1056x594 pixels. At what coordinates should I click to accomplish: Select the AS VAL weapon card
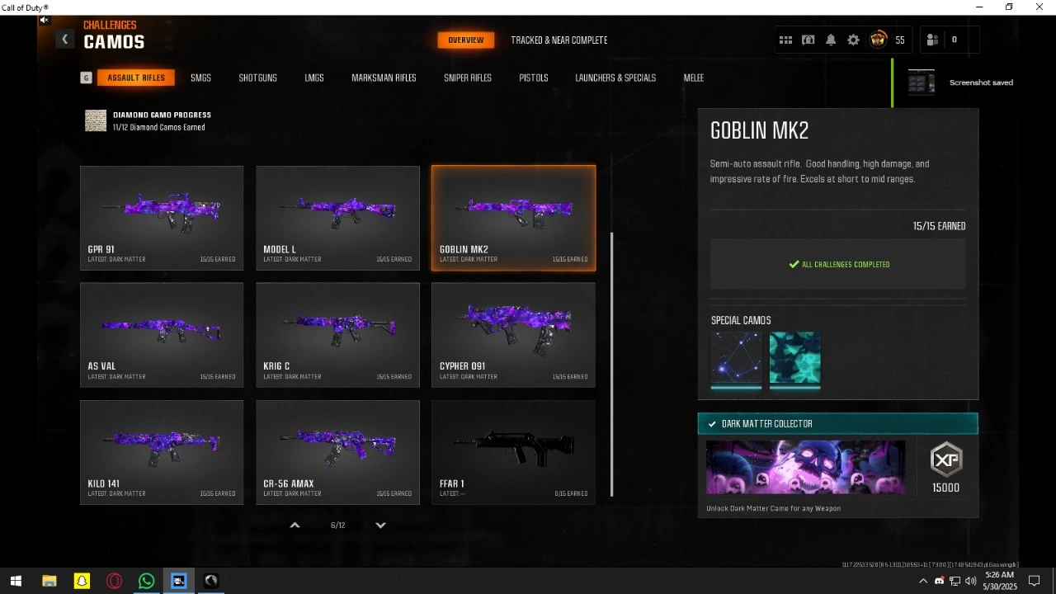(162, 335)
